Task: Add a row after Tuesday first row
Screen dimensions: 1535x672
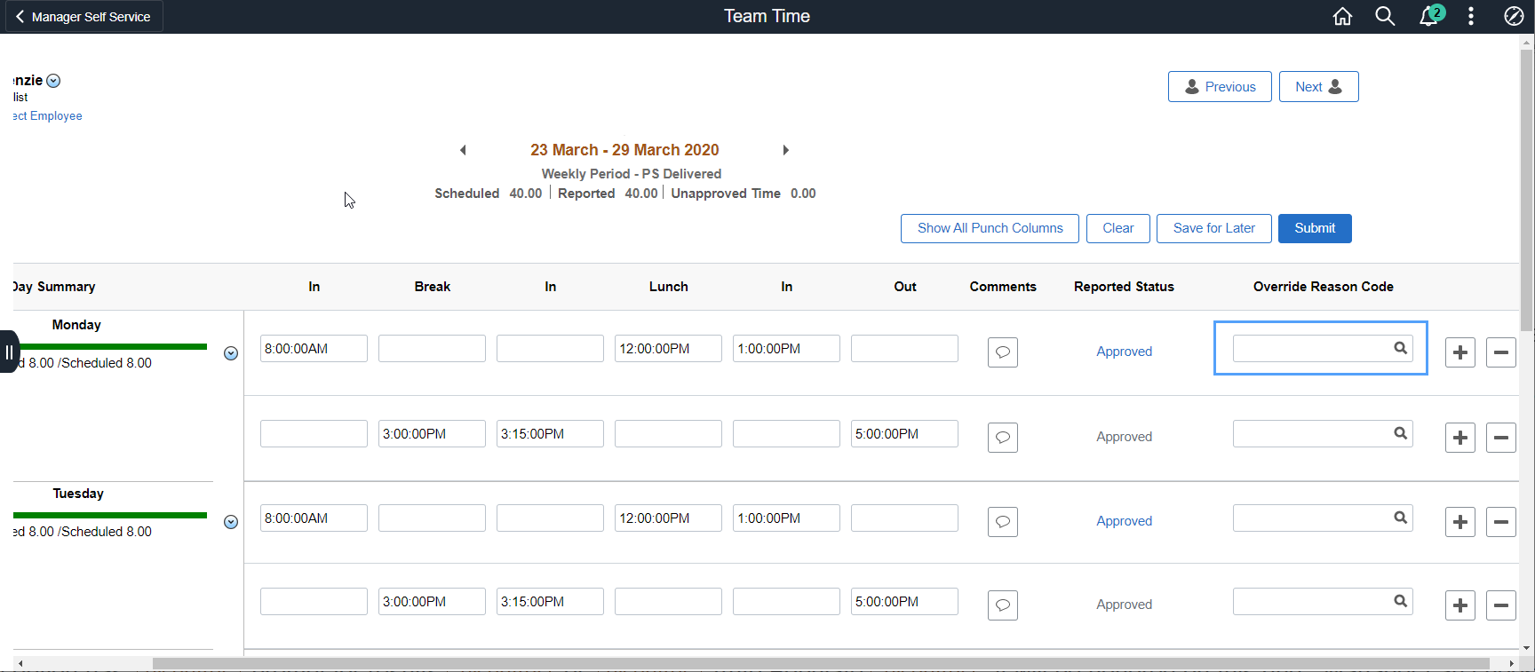Action: 1460,522
